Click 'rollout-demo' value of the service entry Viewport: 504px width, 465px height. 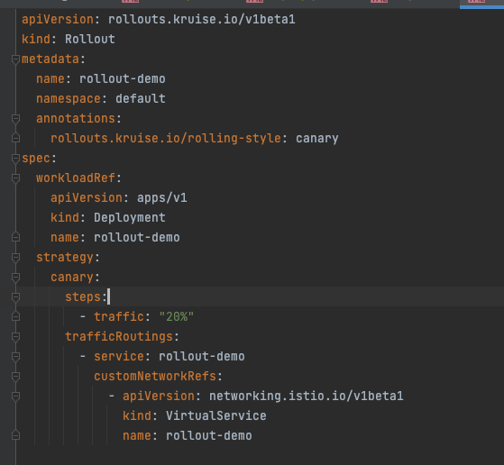pyautogui.click(x=202, y=356)
